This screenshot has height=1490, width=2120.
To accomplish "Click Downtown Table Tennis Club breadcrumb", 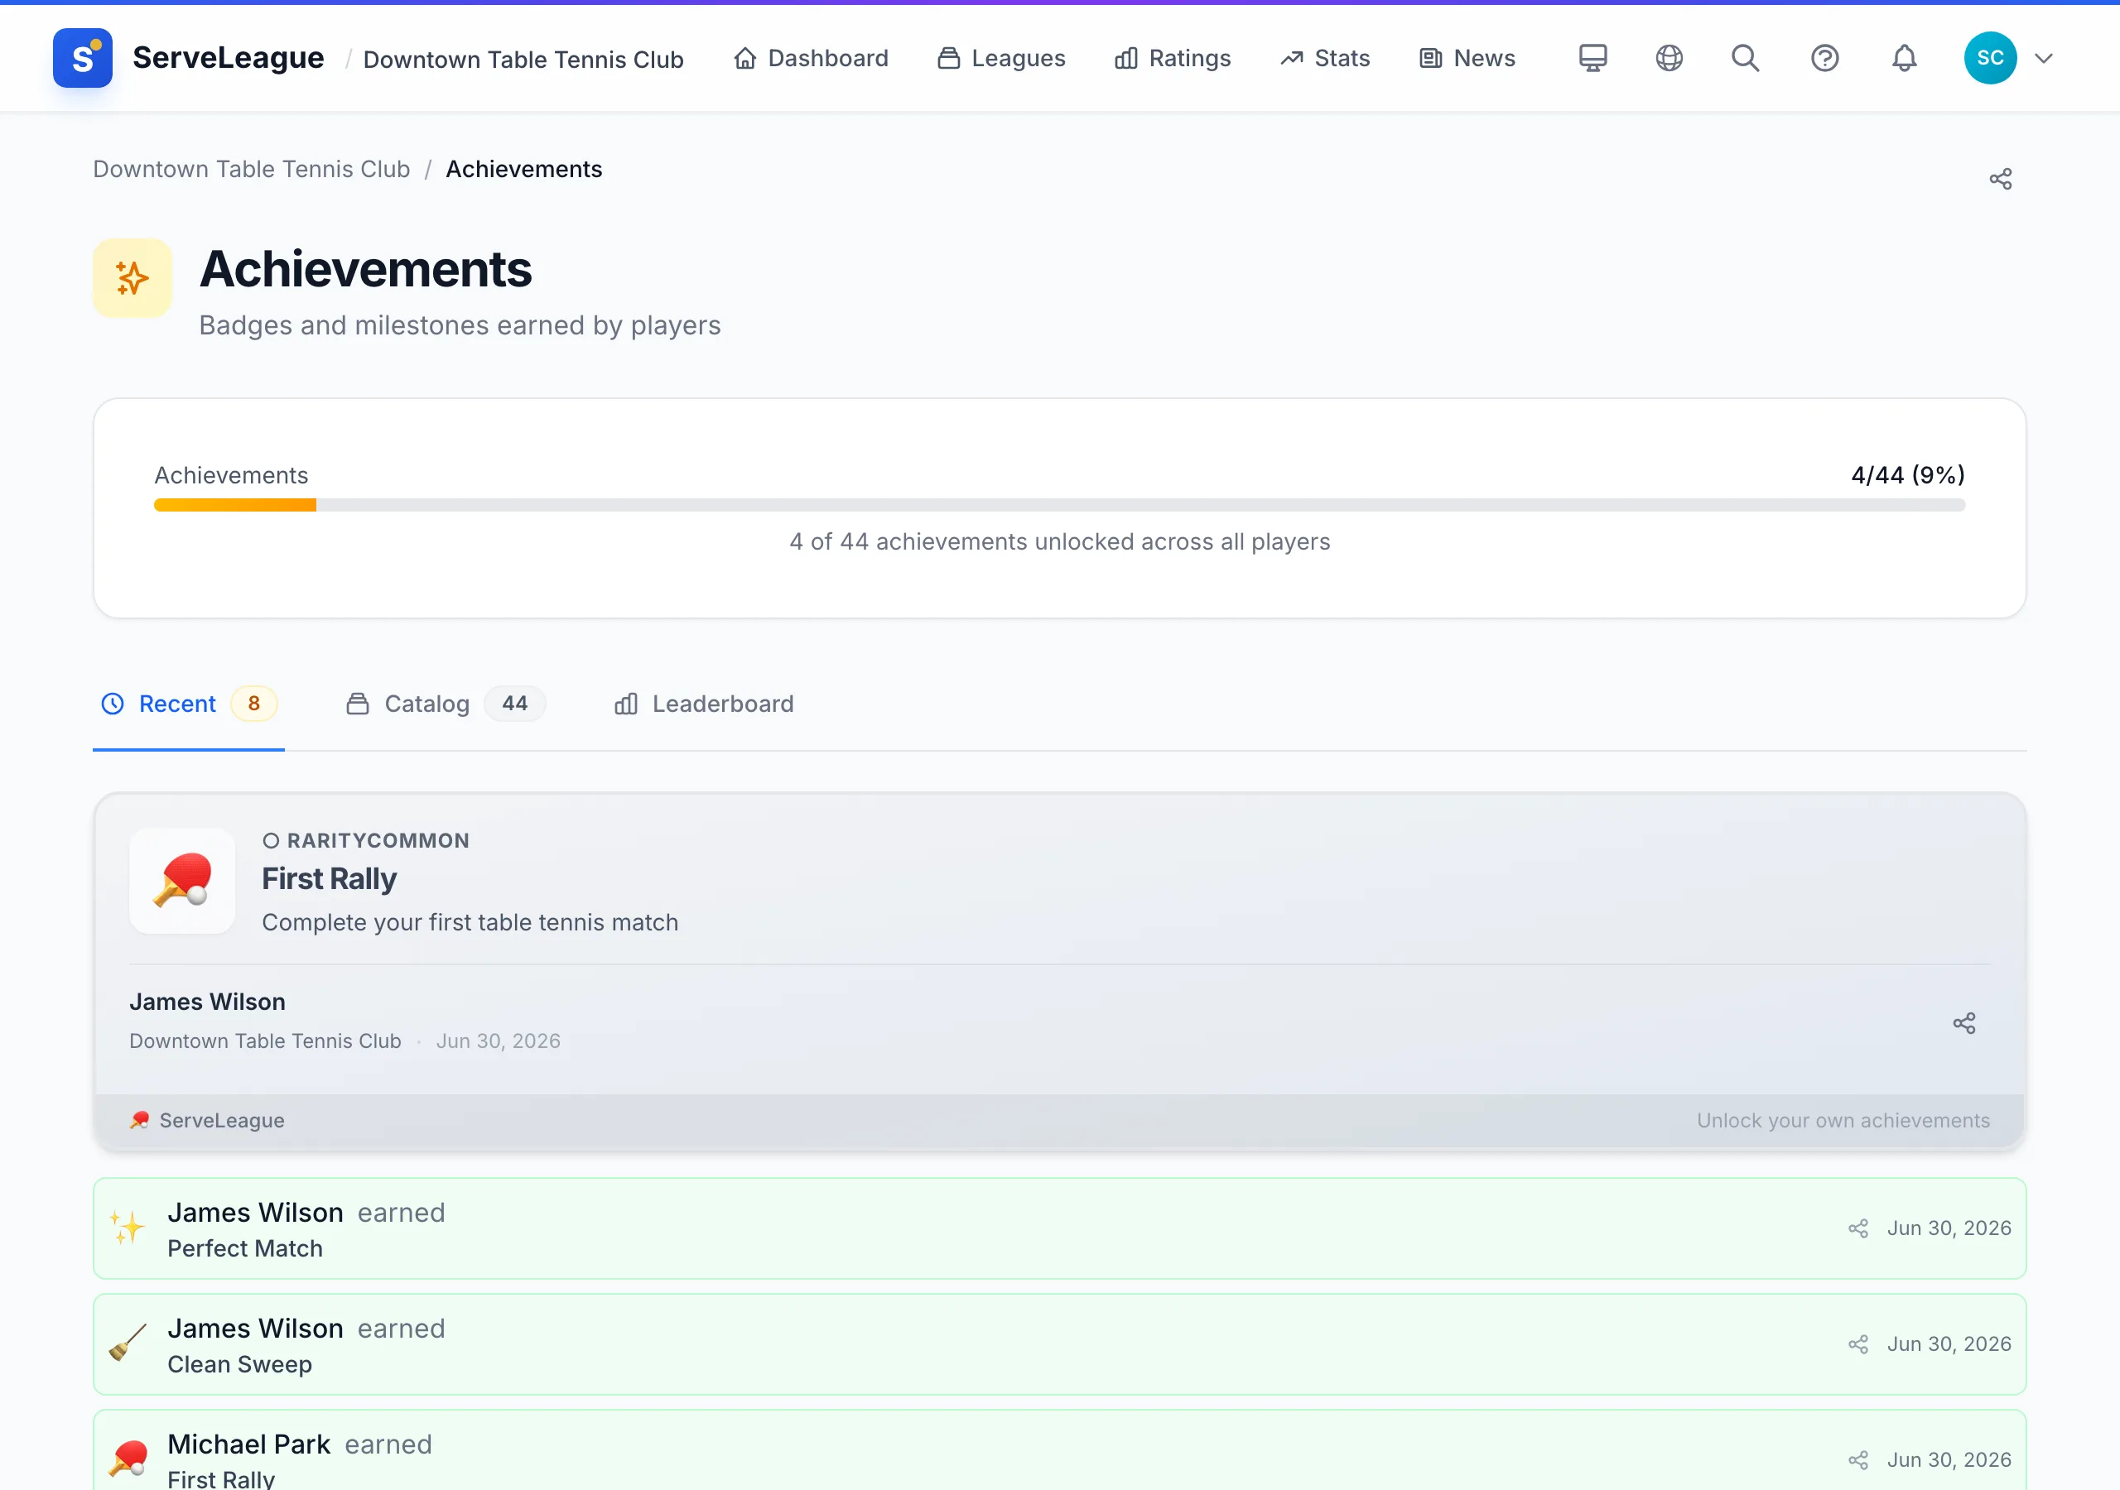I will (x=251, y=169).
